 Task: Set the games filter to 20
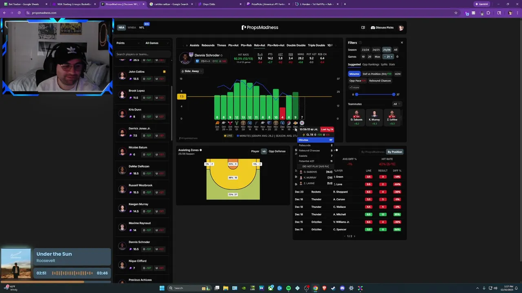click(369, 57)
